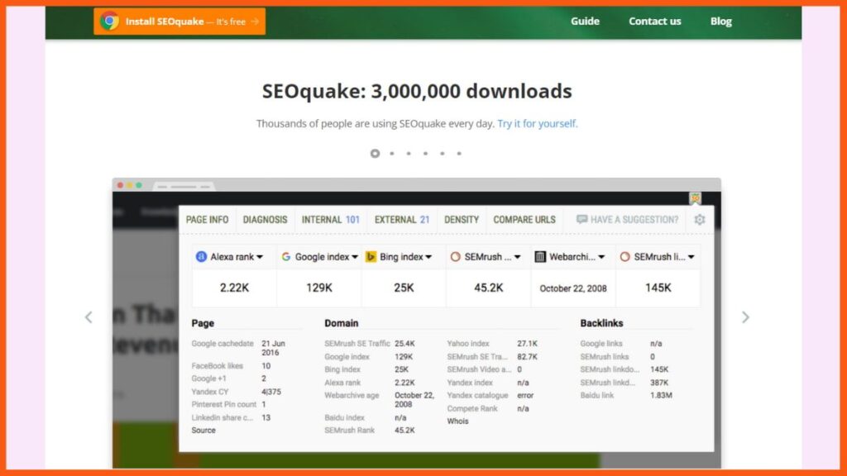Click the SEOquake extension icon in browser

[695, 198]
